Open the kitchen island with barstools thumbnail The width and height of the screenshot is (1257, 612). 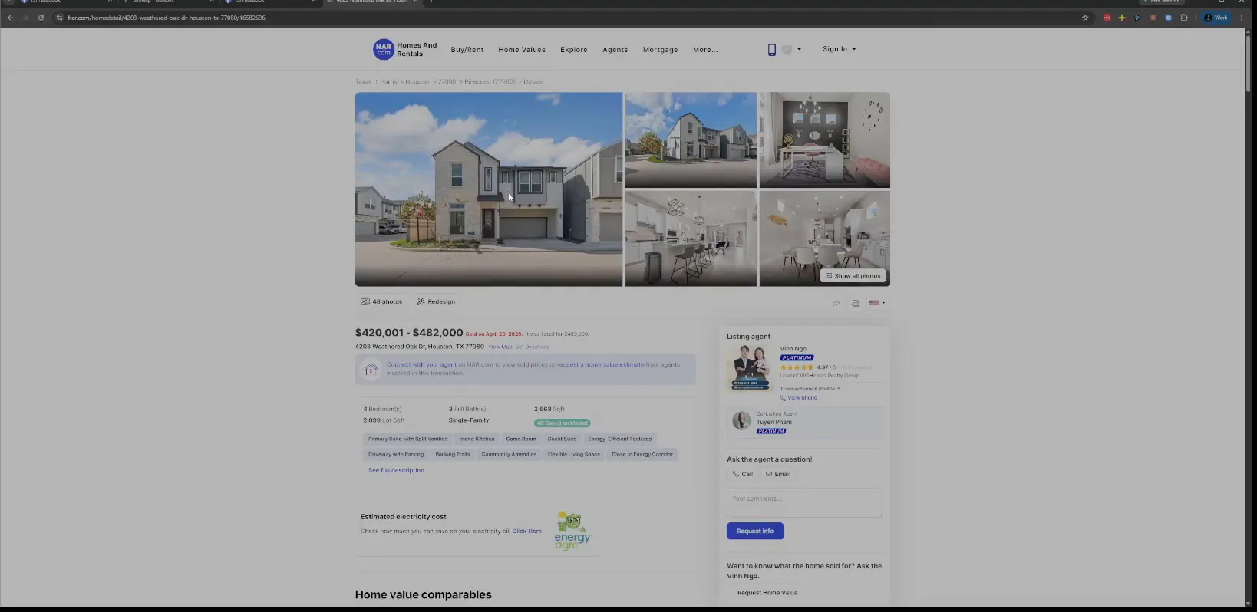691,239
